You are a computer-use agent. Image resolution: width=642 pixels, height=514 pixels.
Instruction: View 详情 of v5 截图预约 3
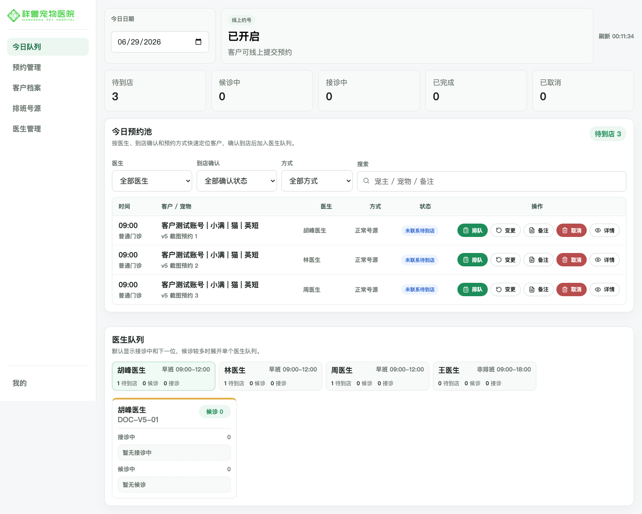(605, 290)
